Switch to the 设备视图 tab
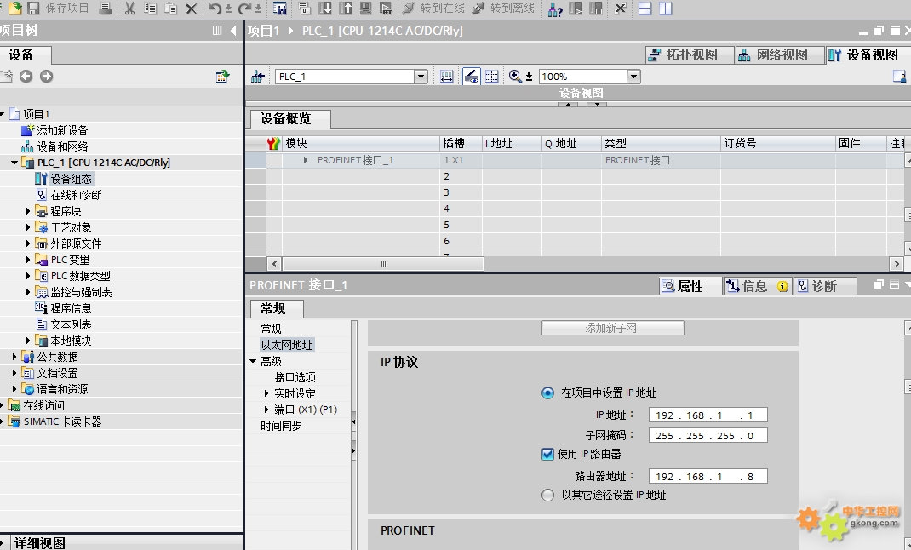The width and height of the screenshot is (911, 550). click(868, 54)
